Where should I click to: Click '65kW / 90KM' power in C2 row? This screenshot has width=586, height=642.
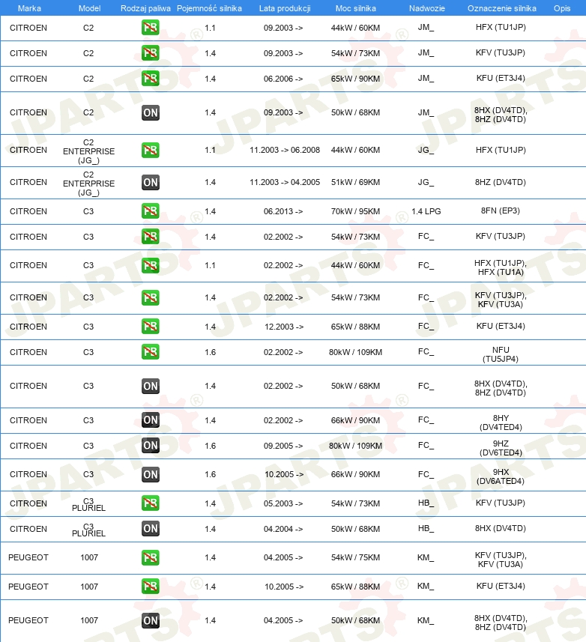click(355, 79)
